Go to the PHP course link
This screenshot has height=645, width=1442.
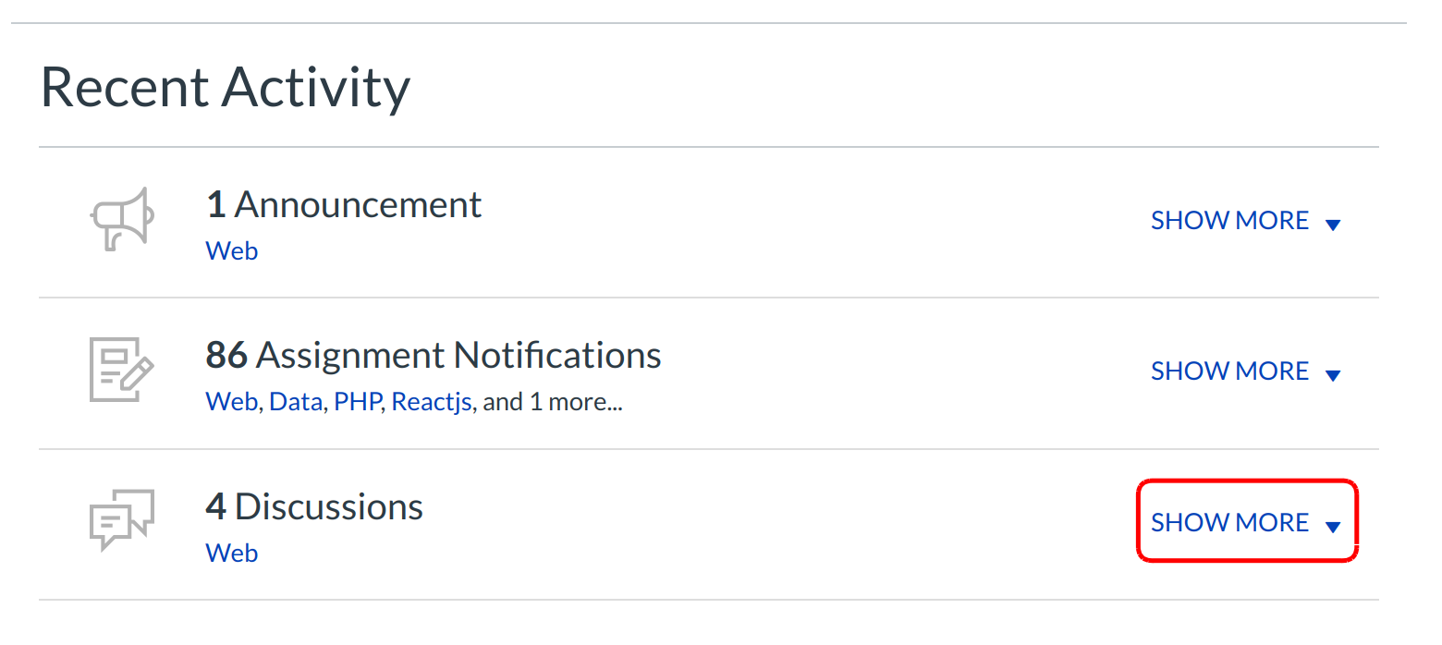tap(357, 402)
